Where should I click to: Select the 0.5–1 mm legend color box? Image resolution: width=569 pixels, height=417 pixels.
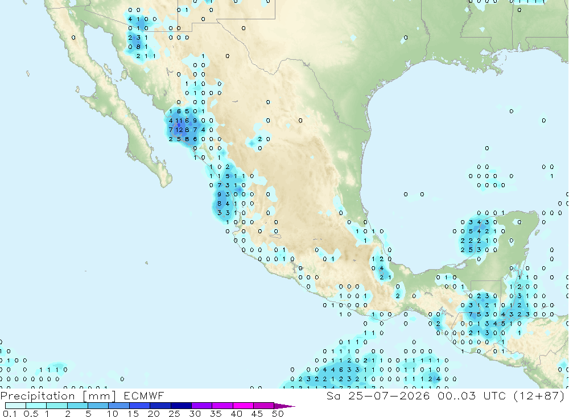[x=36, y=406]
